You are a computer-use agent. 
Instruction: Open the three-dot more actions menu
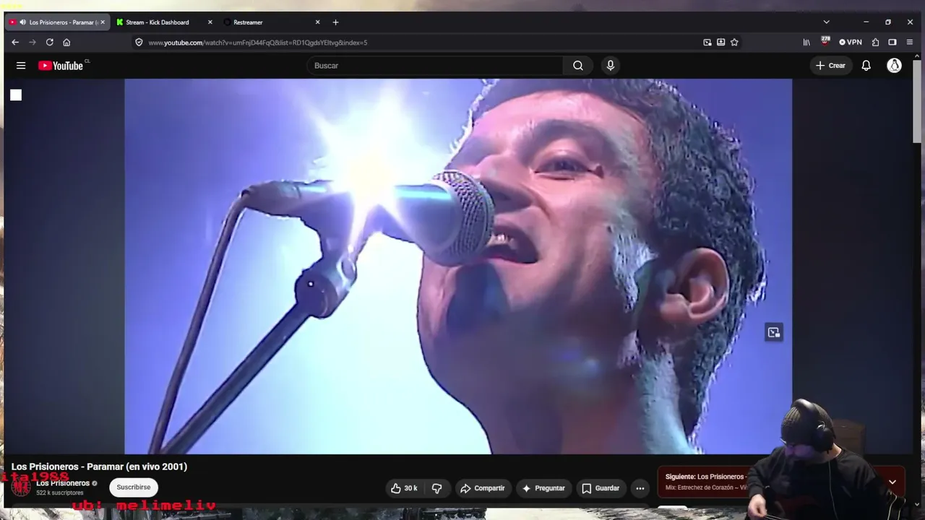640,488
